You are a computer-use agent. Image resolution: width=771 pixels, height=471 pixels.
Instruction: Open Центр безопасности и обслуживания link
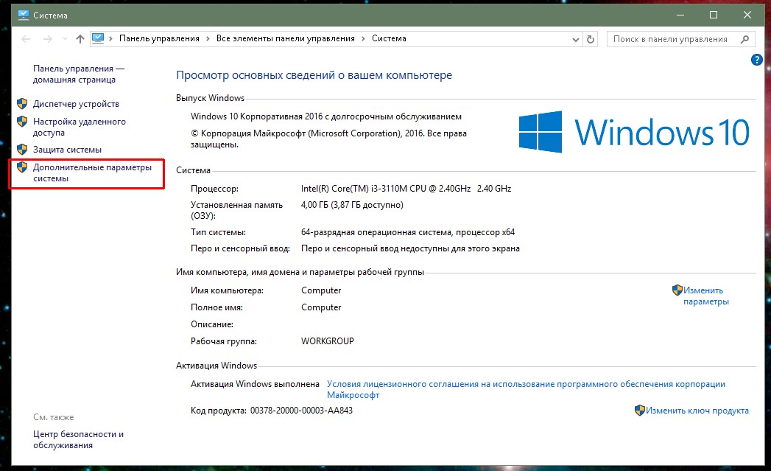pyautogui.click(x=78, y=439)
